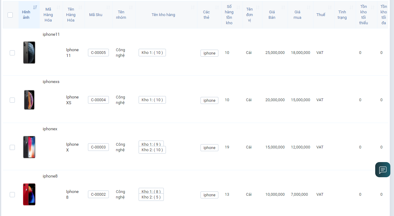Image resolution: width=394 pixels, height=216 pixels.
Task: Click the iphone tag on Iphone XS row
Action: pos(209,101)
